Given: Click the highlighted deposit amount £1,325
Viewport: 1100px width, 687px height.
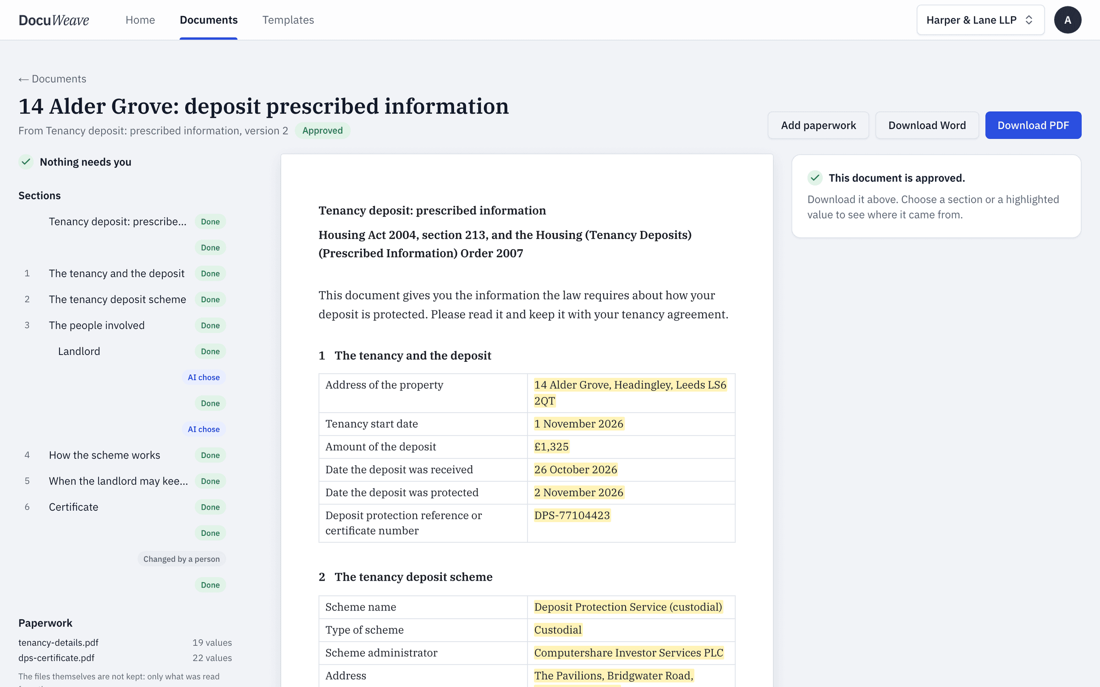Looking at the screenshot, I should coord(551,447).
